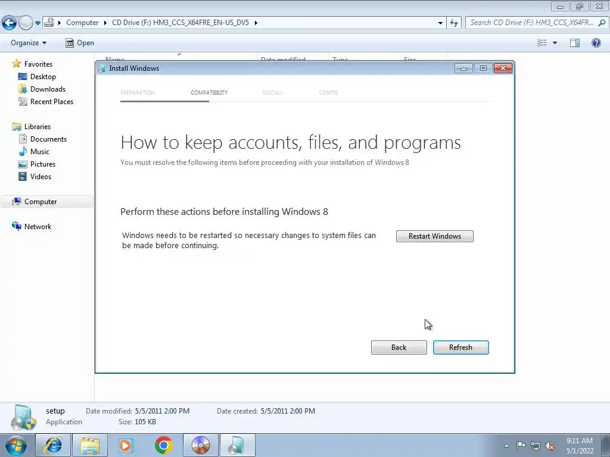Click the setup file icon in details pane

point(23,417)
